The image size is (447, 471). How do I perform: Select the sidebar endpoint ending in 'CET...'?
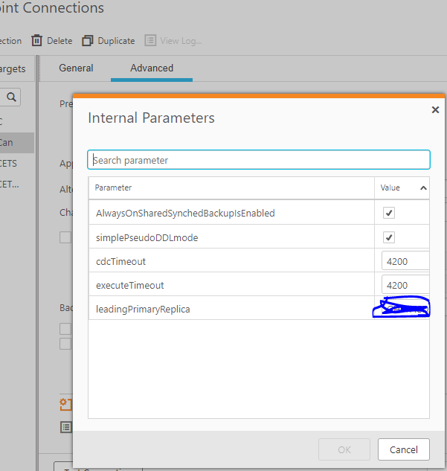(x=10, y=184)
